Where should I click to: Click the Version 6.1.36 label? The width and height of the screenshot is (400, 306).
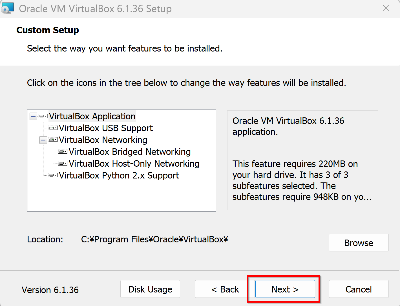point(50,290)
